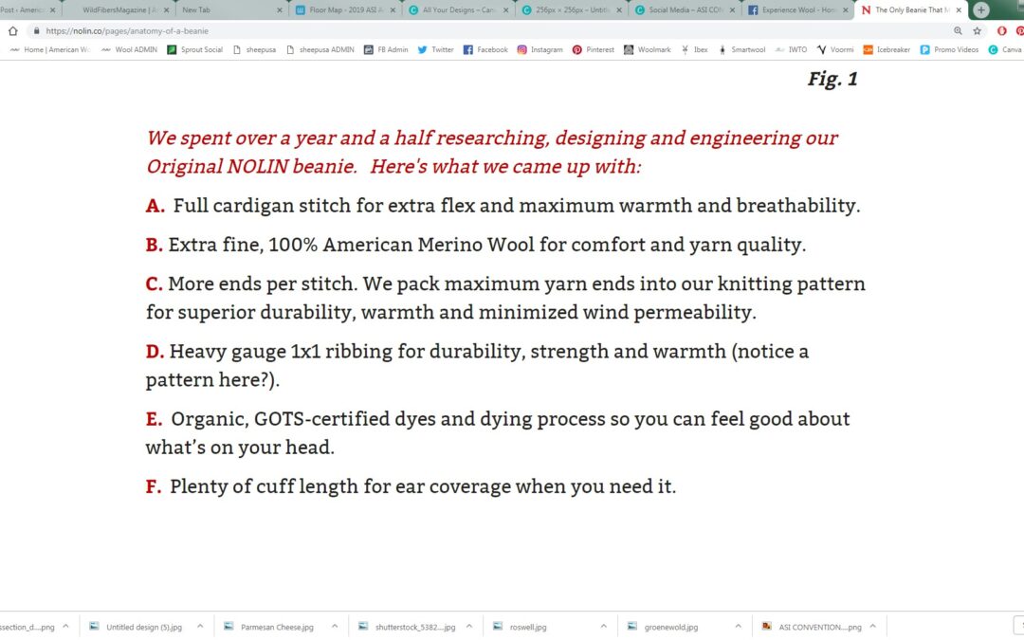Bookmark this page with the star icon

[x=977, y=30]
